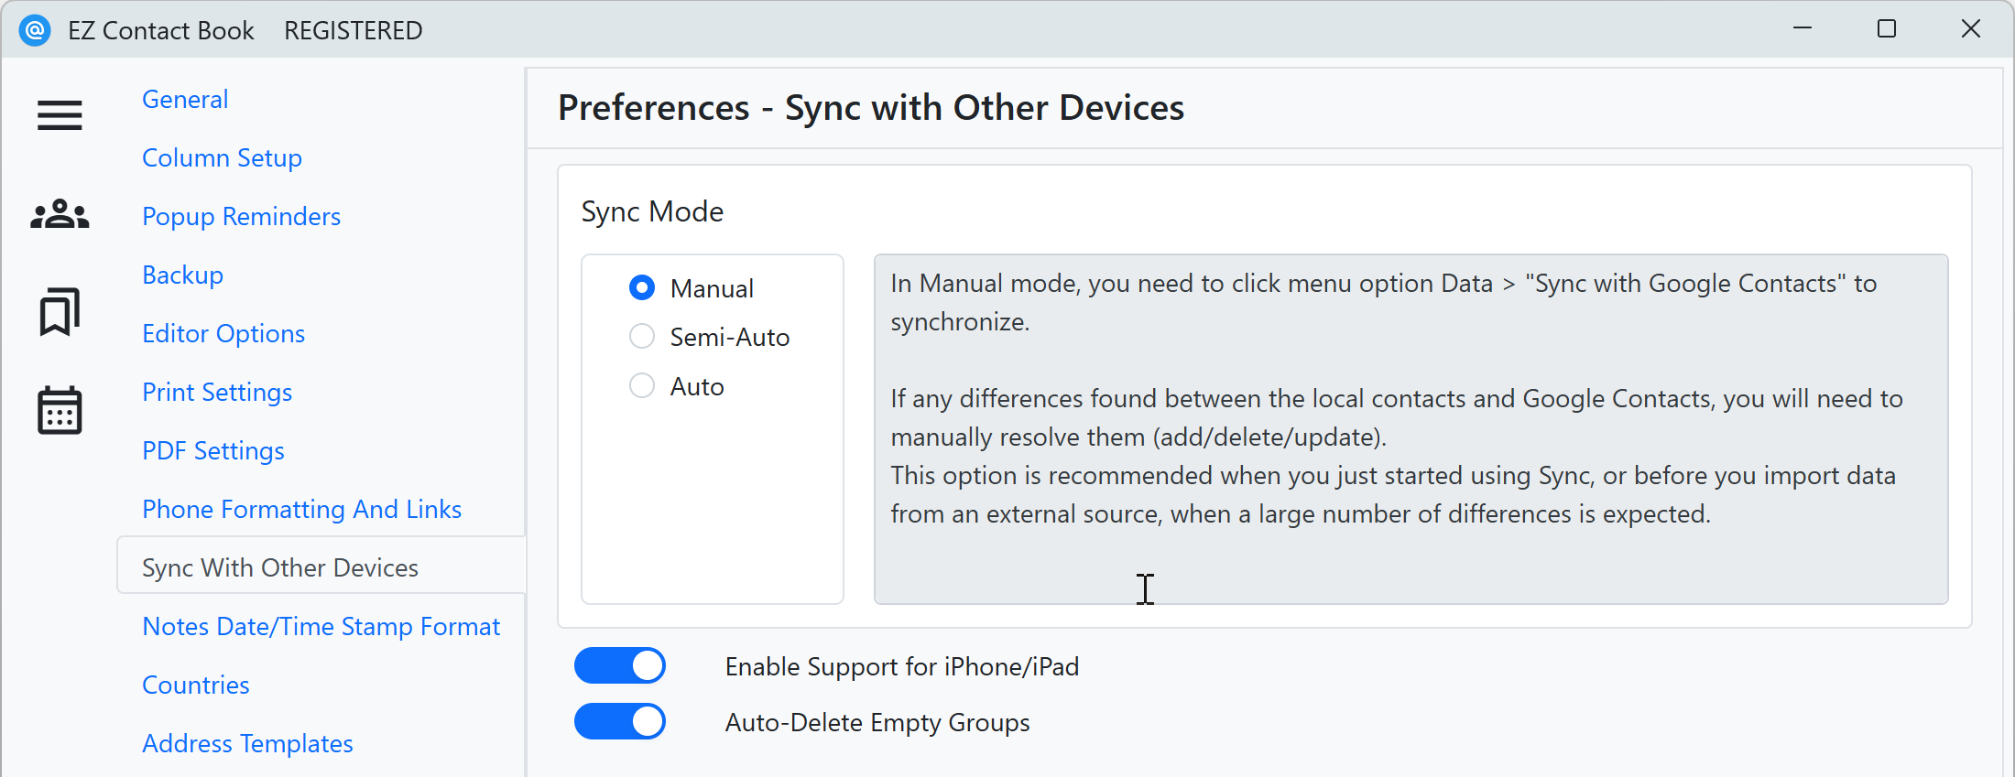Switch to the Sync With Other Devices section
Screen dimensions: 2015x777
pos(280,567)
